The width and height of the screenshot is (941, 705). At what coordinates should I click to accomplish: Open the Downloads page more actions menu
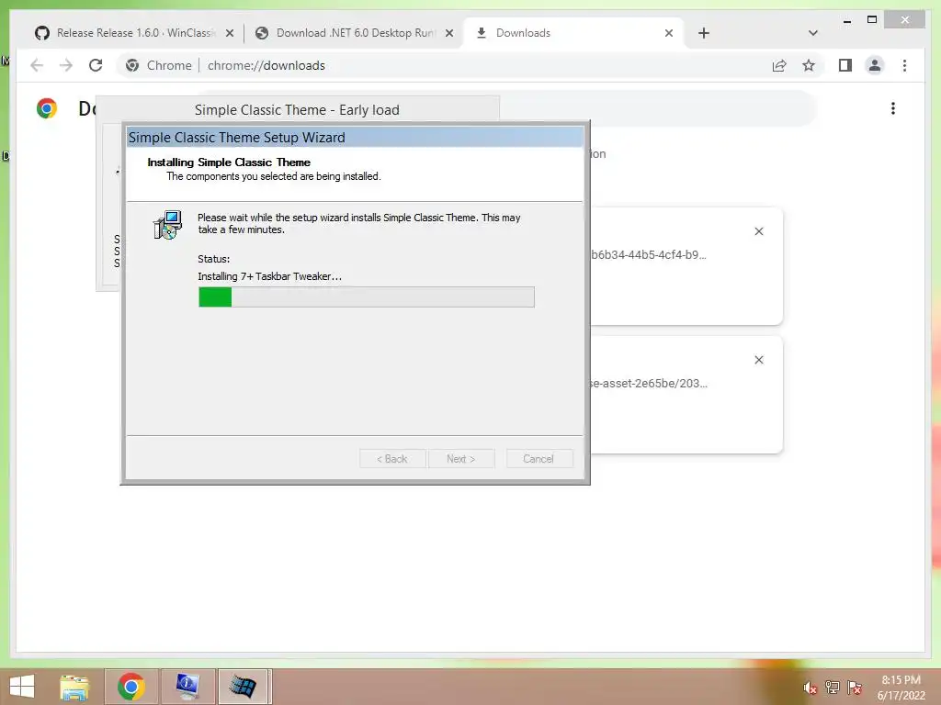(893, 108)
